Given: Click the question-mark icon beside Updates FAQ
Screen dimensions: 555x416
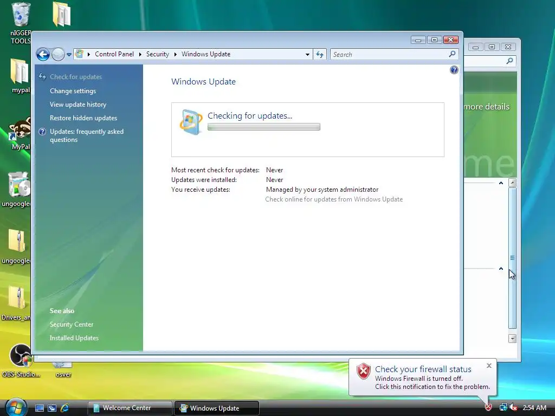Looking at the screenshot, I should 42,132.
